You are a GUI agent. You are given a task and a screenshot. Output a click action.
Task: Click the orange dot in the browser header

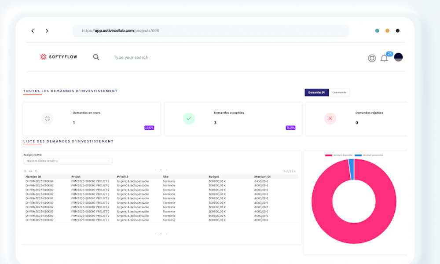pyautogui.click(x=387, y=31)
